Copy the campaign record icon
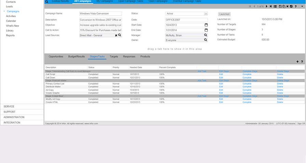Image resolution: width=306 pixels, height=163 pixels. click(x=284, y=6)
